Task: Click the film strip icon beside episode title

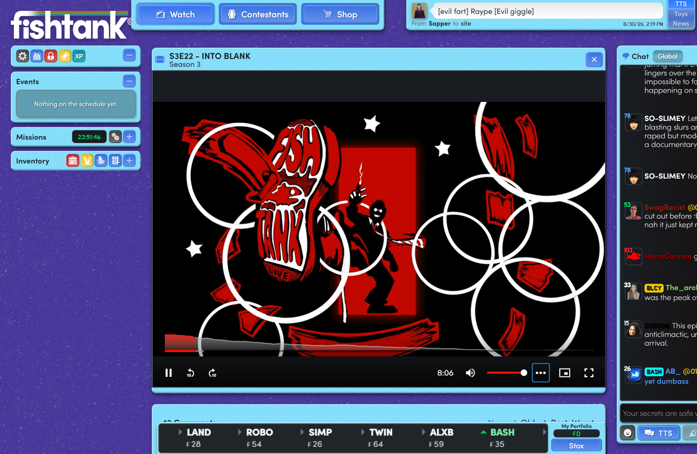Action: [160, 60]
